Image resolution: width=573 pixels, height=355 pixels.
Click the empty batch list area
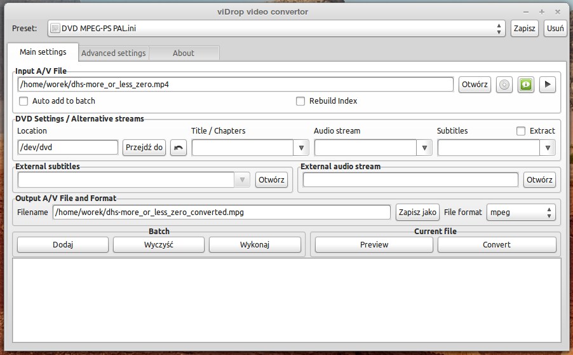pyautogui.click(x=287, y=300)
